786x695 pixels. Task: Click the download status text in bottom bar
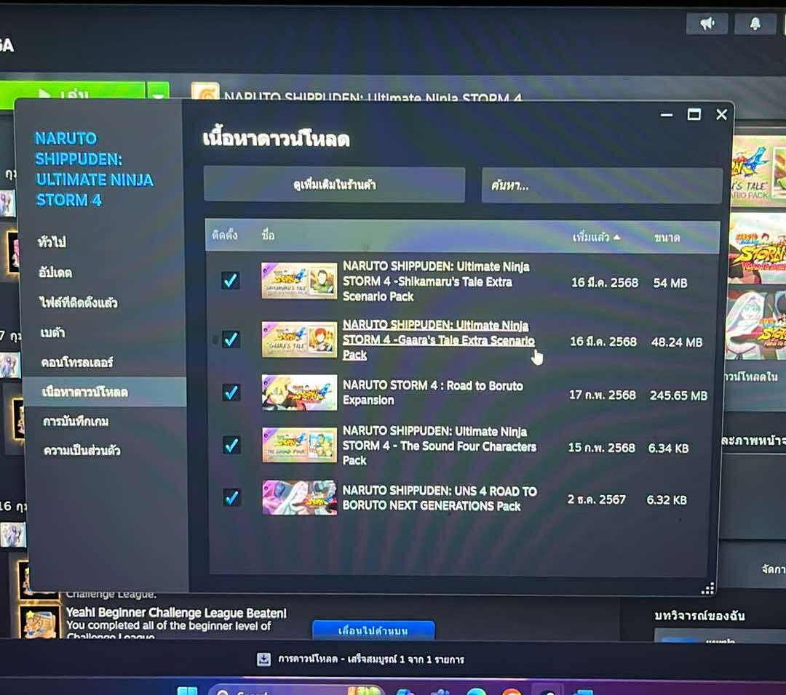point(371,659)
